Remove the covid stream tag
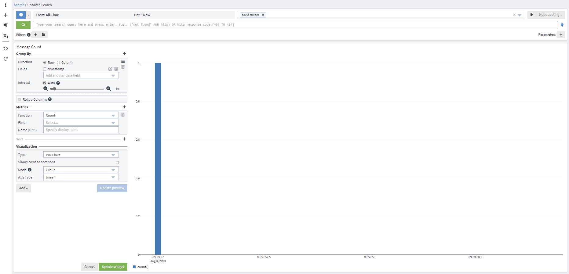Viewport: 569px width, 274px height. pos(263,15)
